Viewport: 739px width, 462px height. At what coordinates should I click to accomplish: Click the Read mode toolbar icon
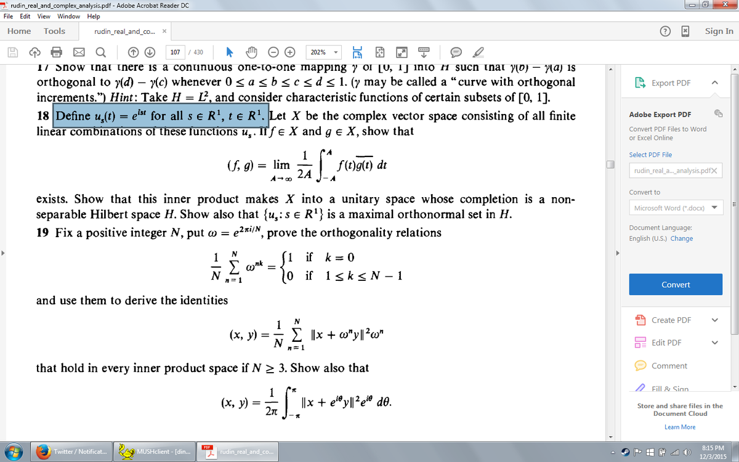(x=424, y=51)
